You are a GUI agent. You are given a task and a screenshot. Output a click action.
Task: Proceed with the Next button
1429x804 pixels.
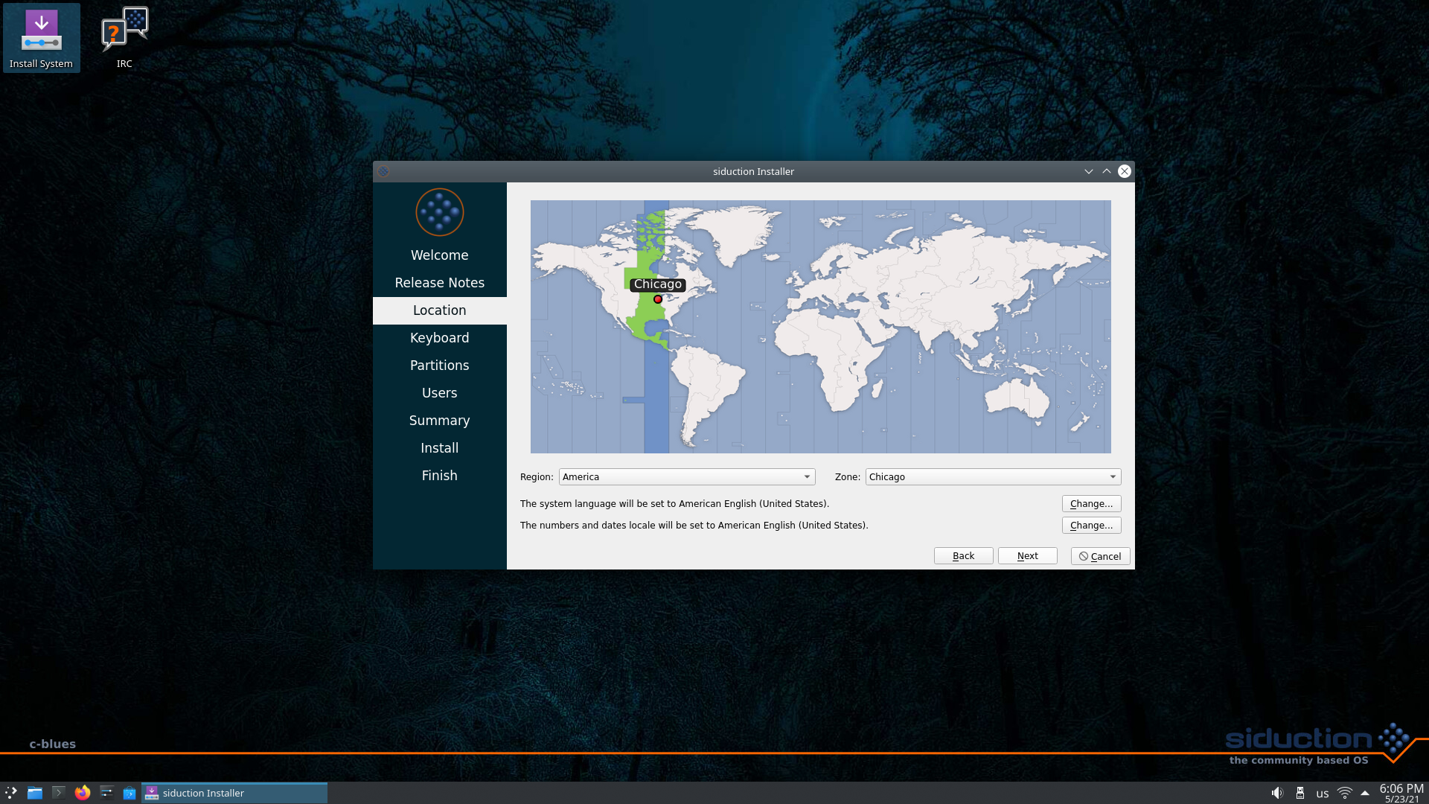coord(1027,556)
